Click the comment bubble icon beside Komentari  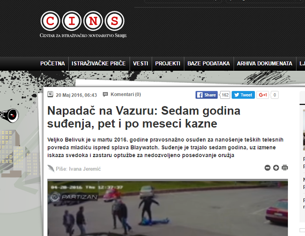coord(105,94)
